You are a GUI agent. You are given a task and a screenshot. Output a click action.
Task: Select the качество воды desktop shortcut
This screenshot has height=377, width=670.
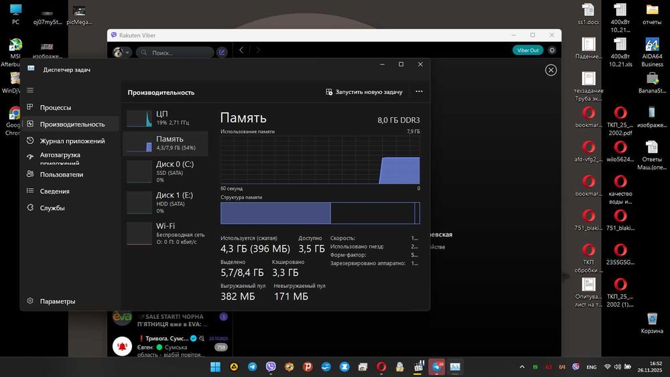coord(620,190)
